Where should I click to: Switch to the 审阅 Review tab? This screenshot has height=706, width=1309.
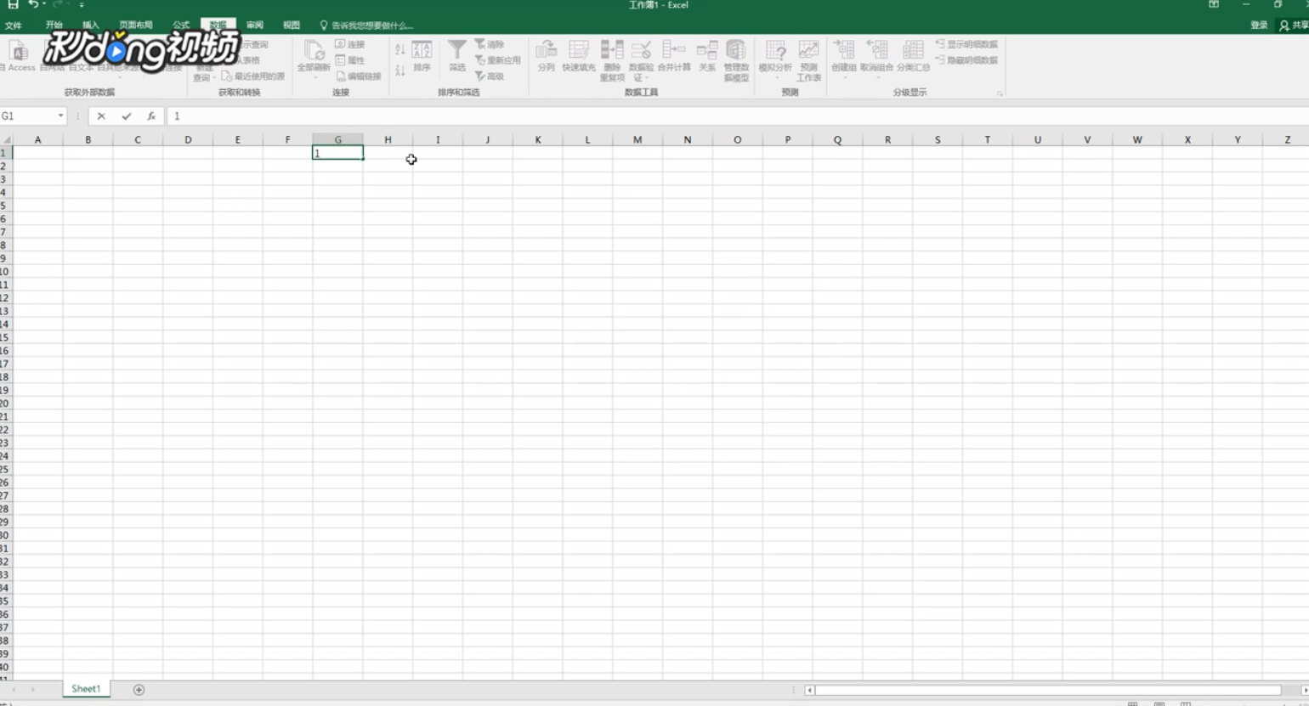click(x=255, y=25)
